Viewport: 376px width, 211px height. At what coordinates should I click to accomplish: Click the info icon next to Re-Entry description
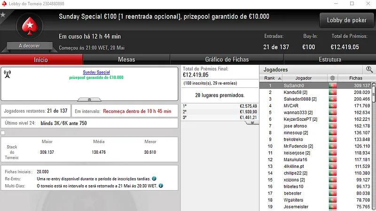[x=154, y=179]
